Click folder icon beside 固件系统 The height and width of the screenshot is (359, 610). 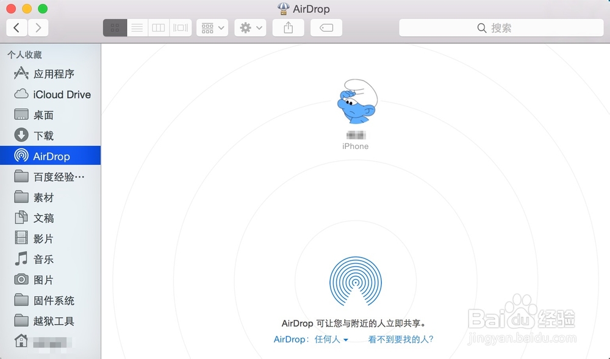tap(21, 300)
